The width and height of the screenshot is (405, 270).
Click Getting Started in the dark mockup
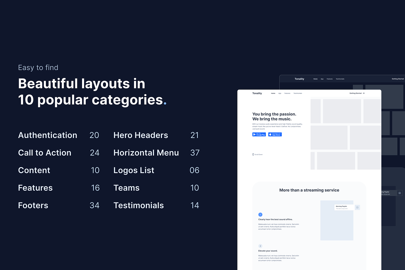(398, 79)
